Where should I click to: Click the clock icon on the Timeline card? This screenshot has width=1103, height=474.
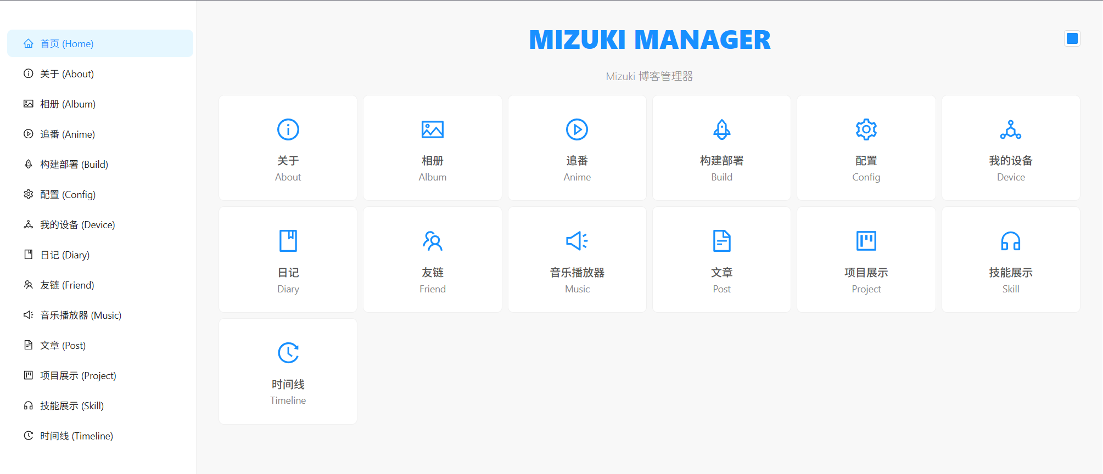[x=288, y=353]
